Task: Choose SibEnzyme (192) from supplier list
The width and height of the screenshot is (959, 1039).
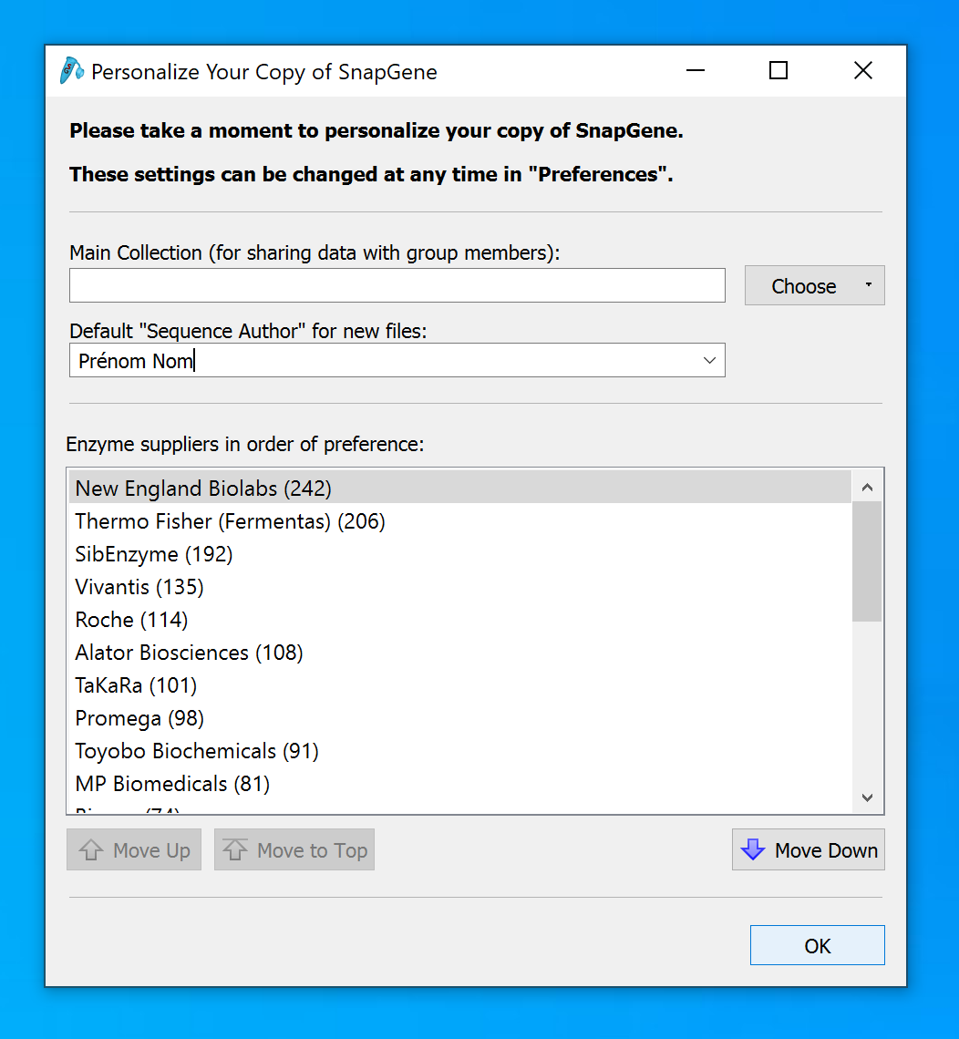Action: (154, 554)
